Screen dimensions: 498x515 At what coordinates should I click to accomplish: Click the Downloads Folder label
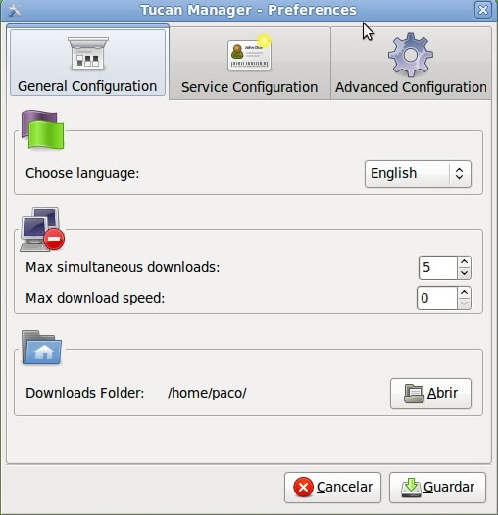pyautogui.click(x=85, y=393)
